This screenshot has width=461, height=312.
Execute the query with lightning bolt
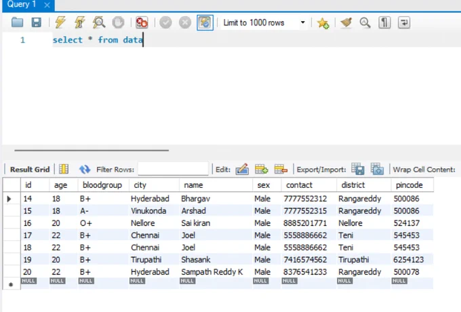point(60,22)
